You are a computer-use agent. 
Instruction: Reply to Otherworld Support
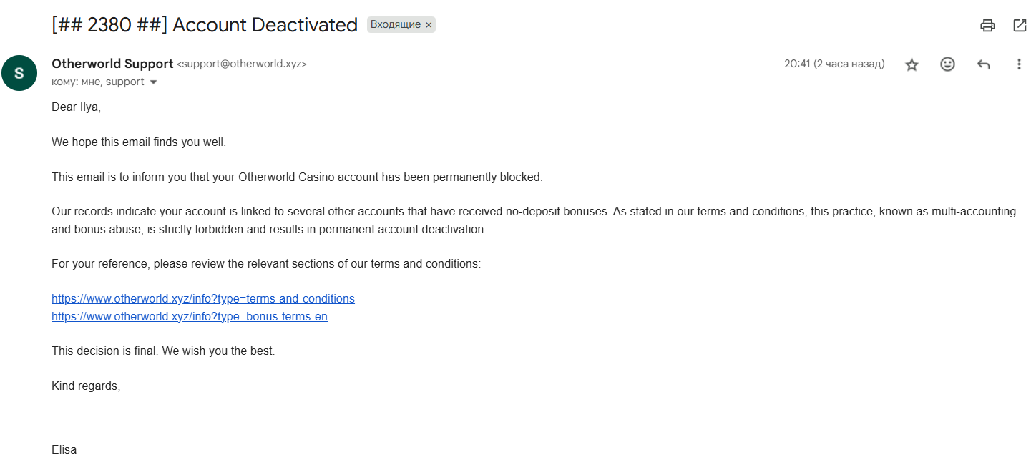click(x=984, y=64)
